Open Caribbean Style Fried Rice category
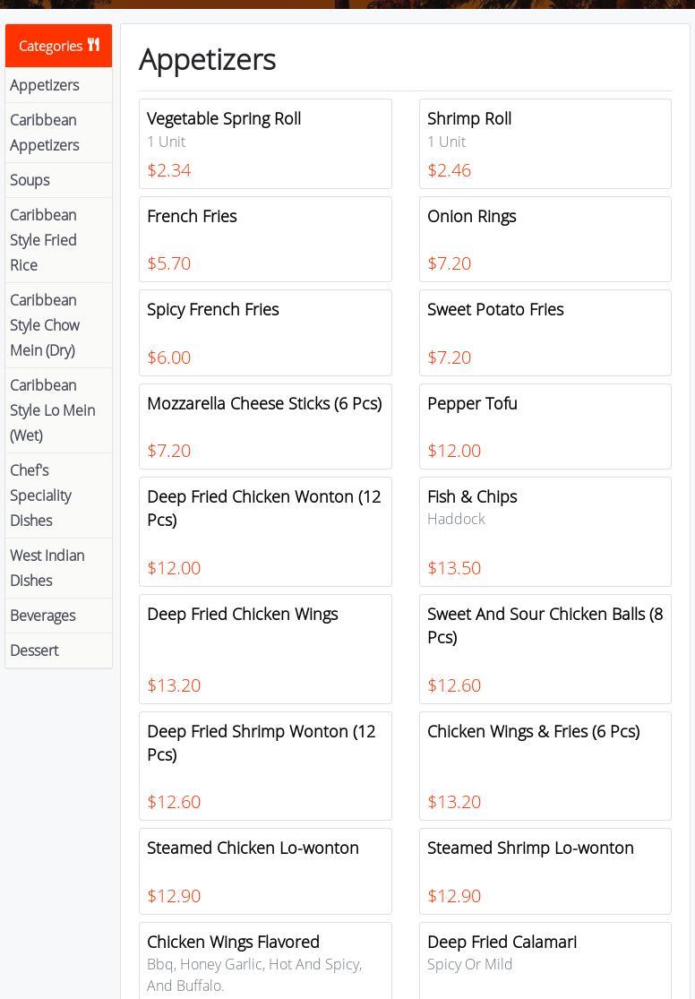 click(x=43, y=240)
